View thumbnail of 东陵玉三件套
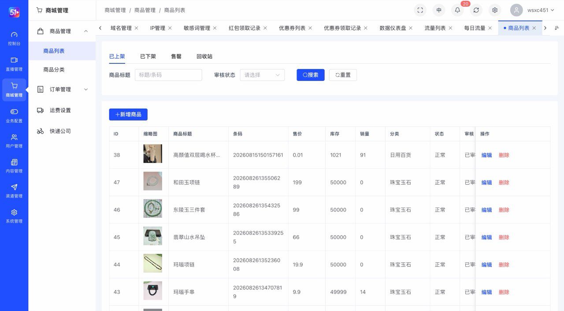Viewport: 564px width, 311px height. click(152, 209)
